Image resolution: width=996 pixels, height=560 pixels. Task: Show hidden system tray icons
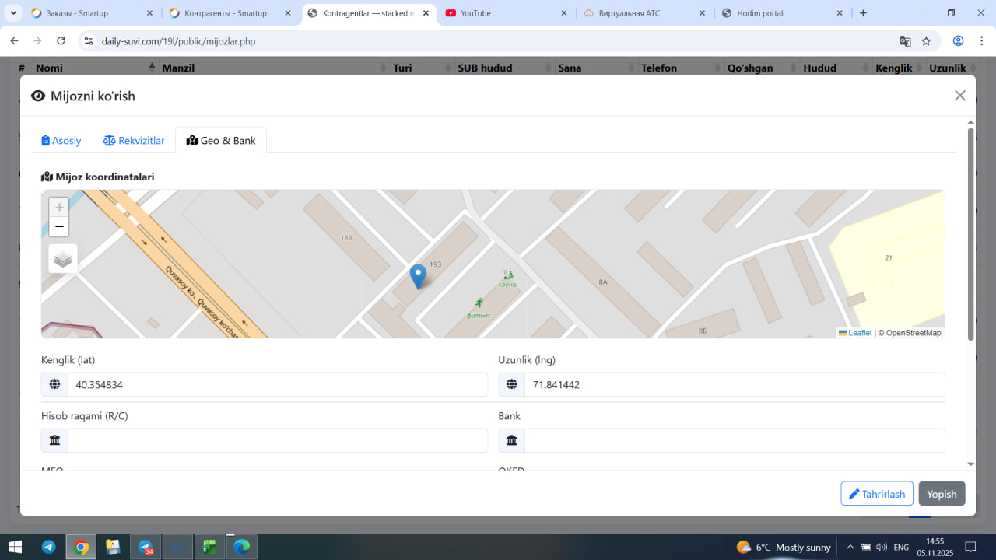(850, 547)
